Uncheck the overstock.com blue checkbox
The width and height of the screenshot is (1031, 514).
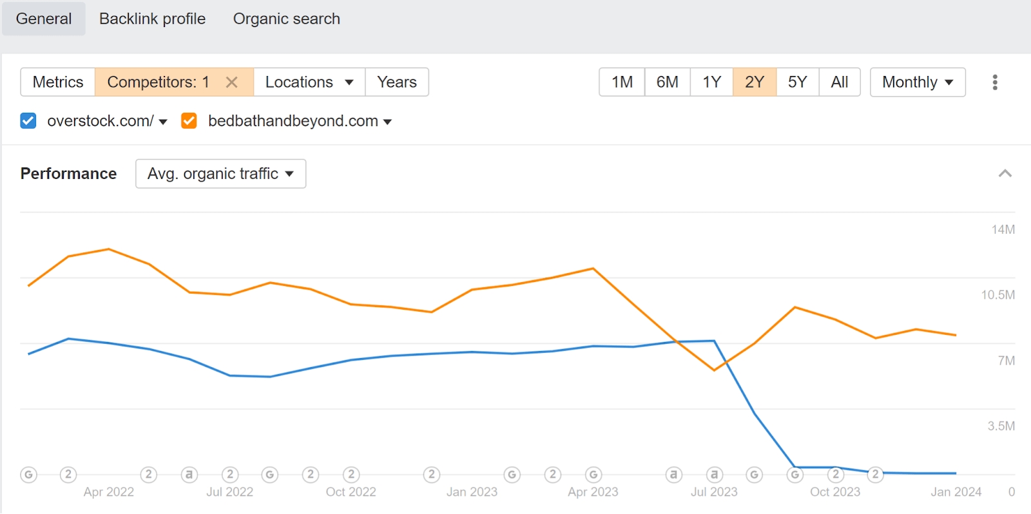[28, 120]
